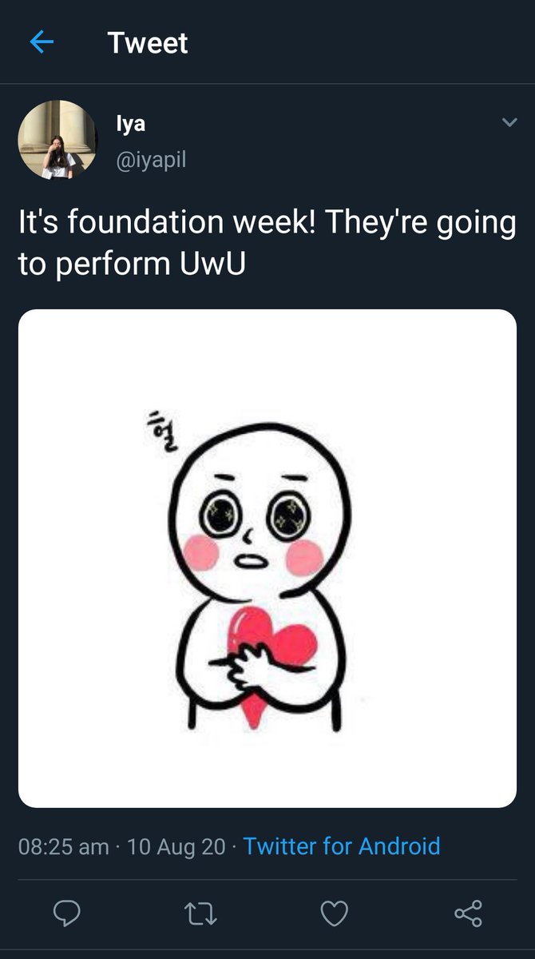Share the tweet via share icon
This screenshot has width=535, height=959.
pyautogui.click(x=468, y=912)
